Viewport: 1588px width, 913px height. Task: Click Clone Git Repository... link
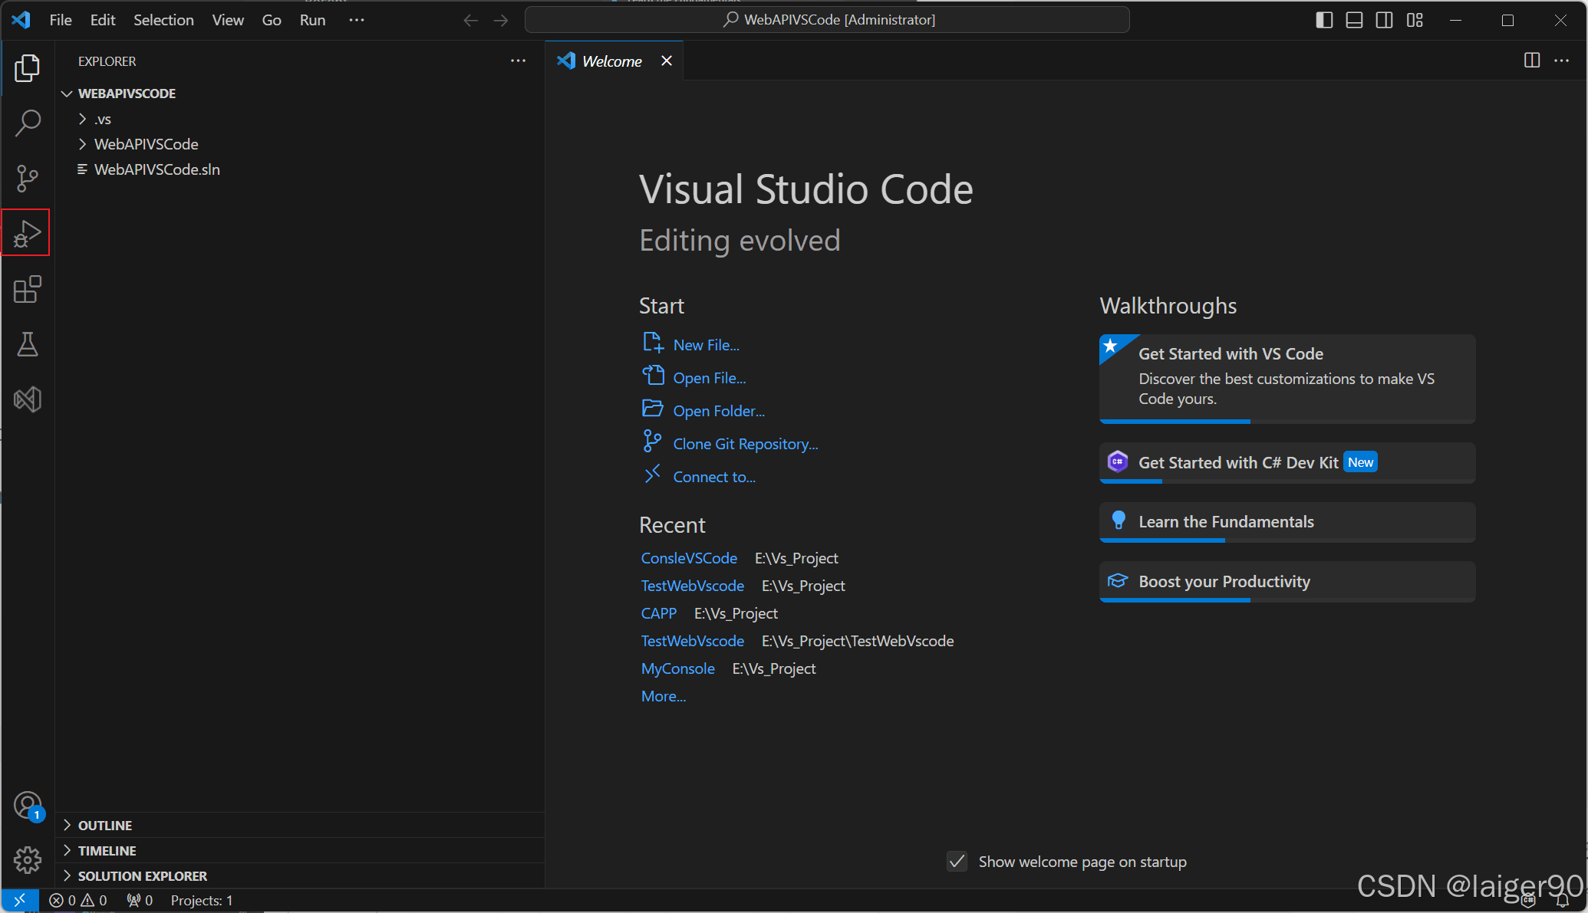coord(745,444)
